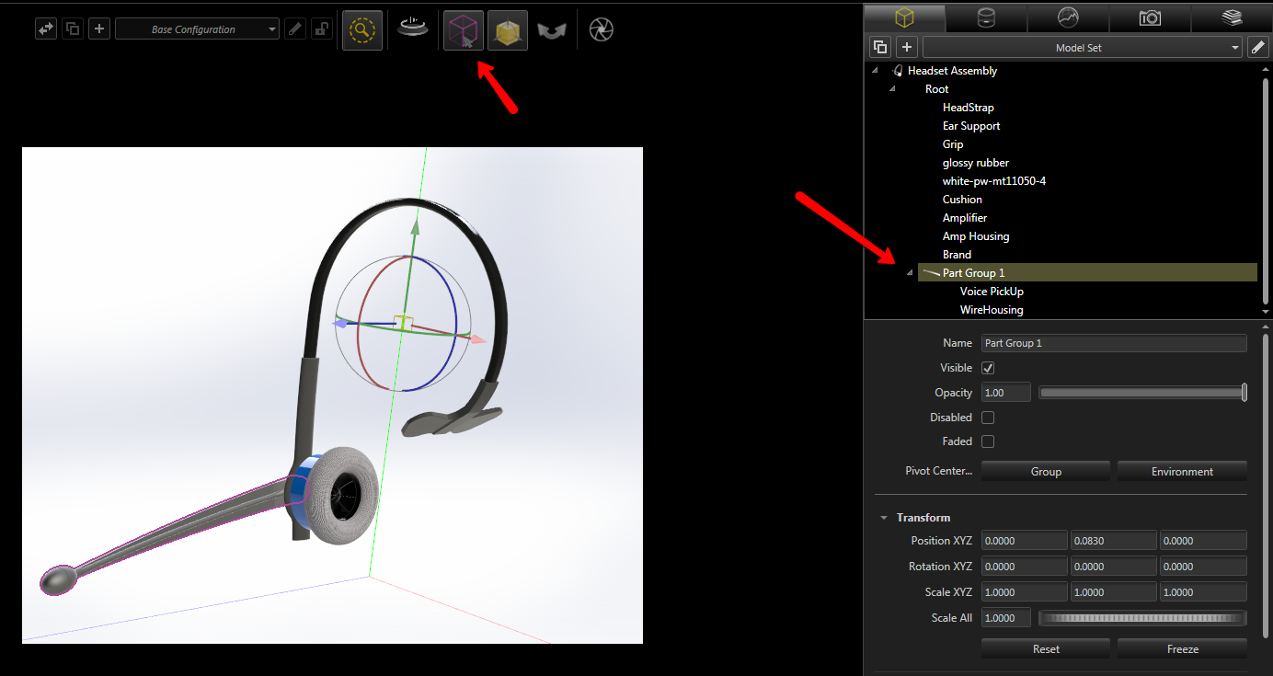Set the pivot center to Environment
The width and height of the screenshot is (1273, 676).
pos(1182,472)
